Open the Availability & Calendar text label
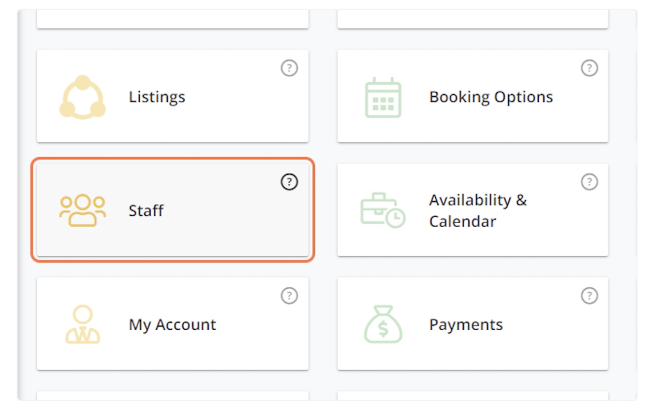Viewport: 649px width, 412px height. (478, 211)
